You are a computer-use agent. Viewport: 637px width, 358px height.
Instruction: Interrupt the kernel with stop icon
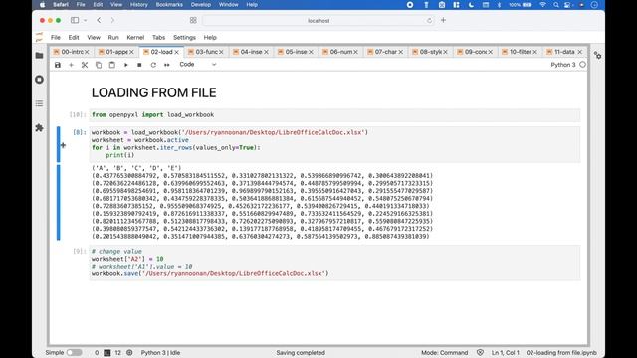coord(139,65)
